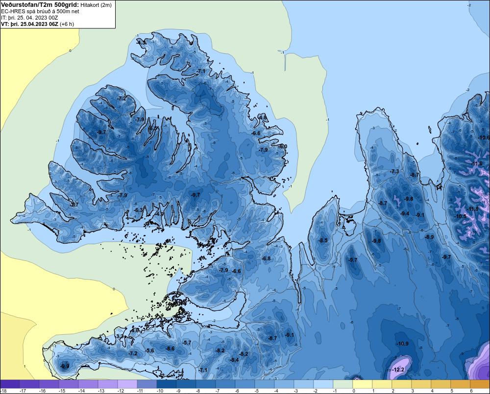The image size is (490, 394).
Task: Click the -10.6 temperature value on the map
Action: click(x=484, y=138)
